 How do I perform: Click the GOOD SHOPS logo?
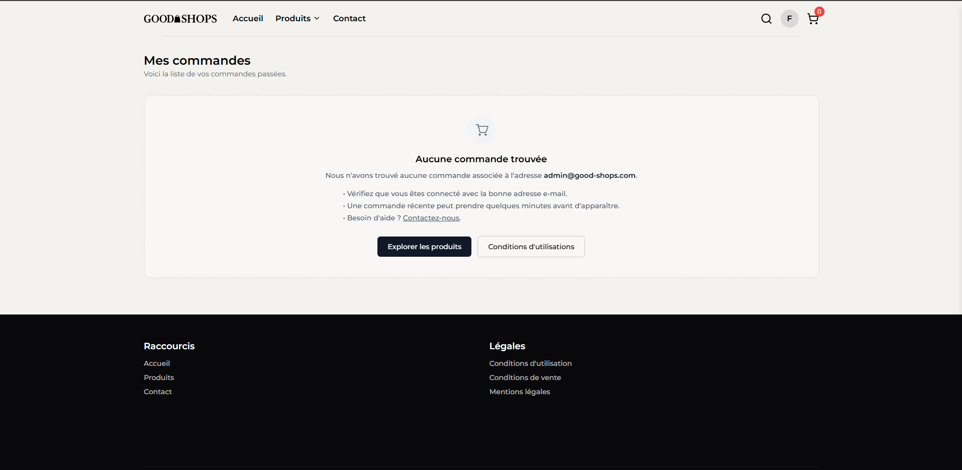[180, 19]
